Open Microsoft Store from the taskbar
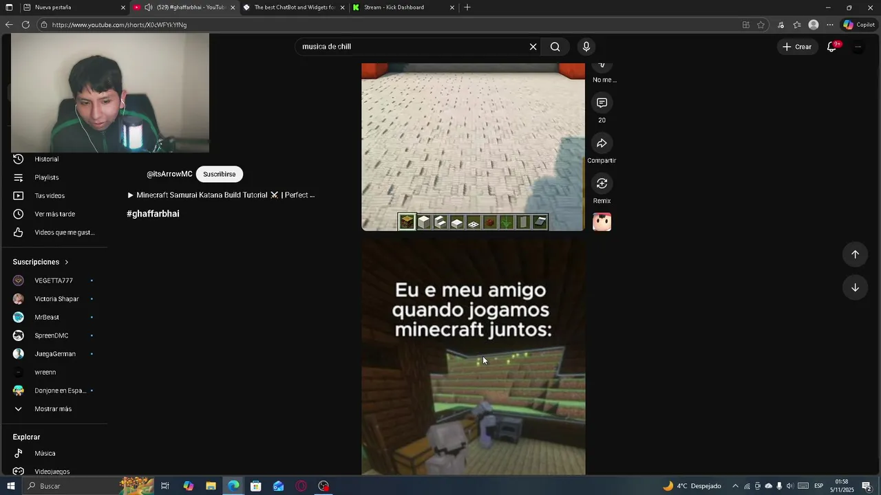Viewport: 881px width, 495px height. pyautogui.click(x=255, y=486)
